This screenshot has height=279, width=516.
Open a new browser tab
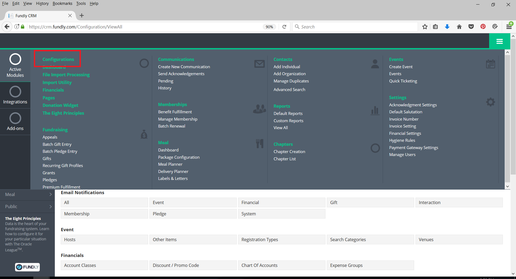(x=82, y=16)
